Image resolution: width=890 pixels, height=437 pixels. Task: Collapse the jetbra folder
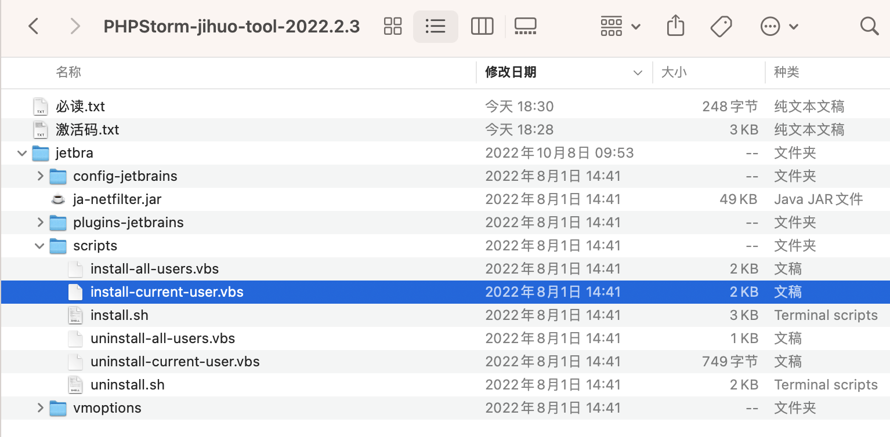(22, 153)
